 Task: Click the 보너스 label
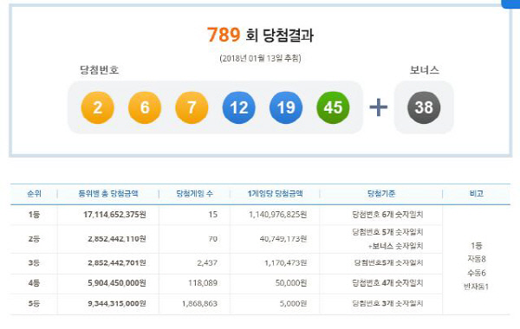424,70
